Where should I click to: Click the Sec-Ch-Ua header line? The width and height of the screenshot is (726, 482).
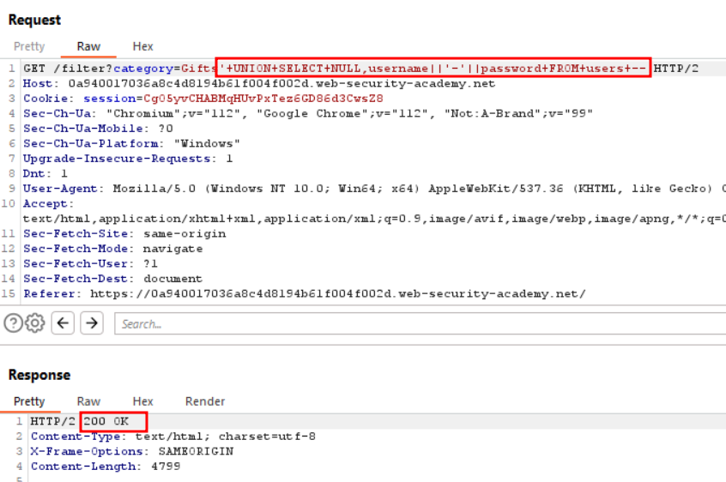tap(308, 114)
